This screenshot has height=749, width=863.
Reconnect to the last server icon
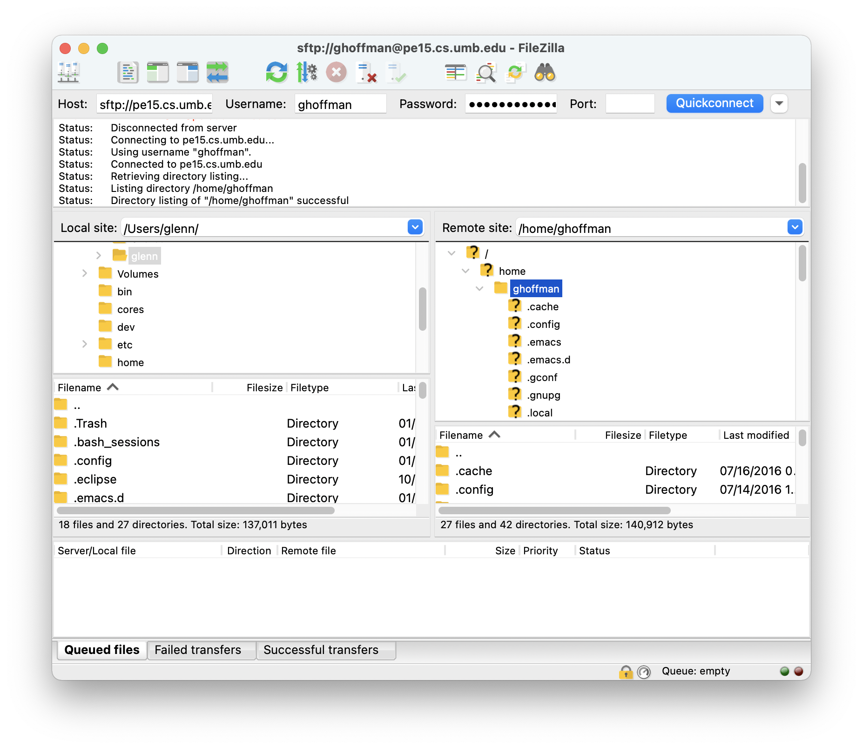click(396, 73)
